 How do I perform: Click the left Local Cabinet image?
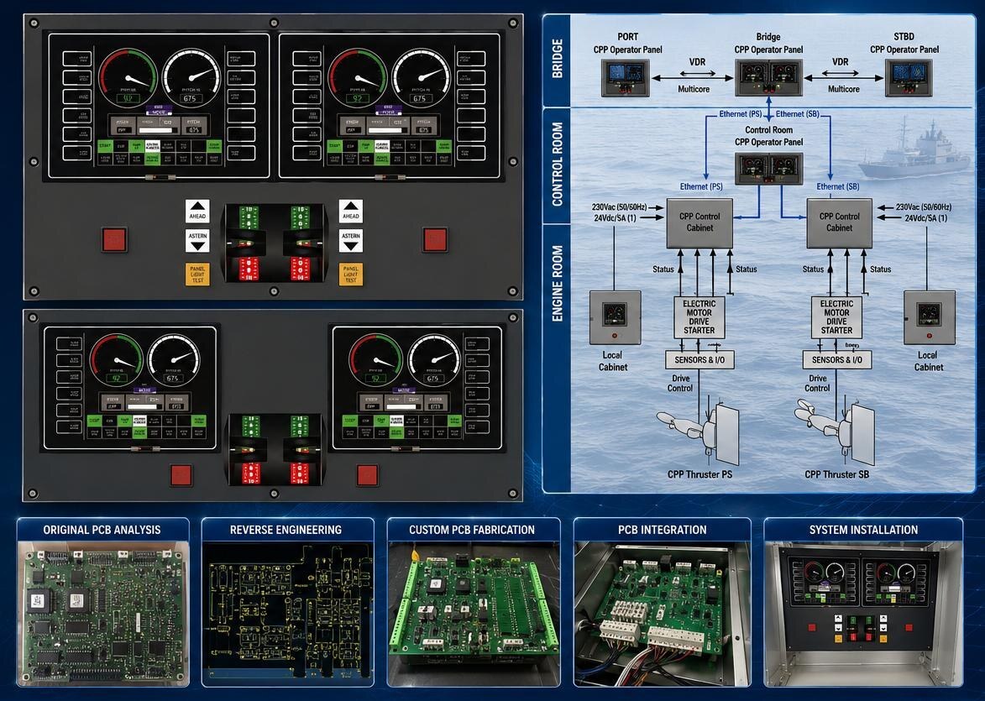615,317
